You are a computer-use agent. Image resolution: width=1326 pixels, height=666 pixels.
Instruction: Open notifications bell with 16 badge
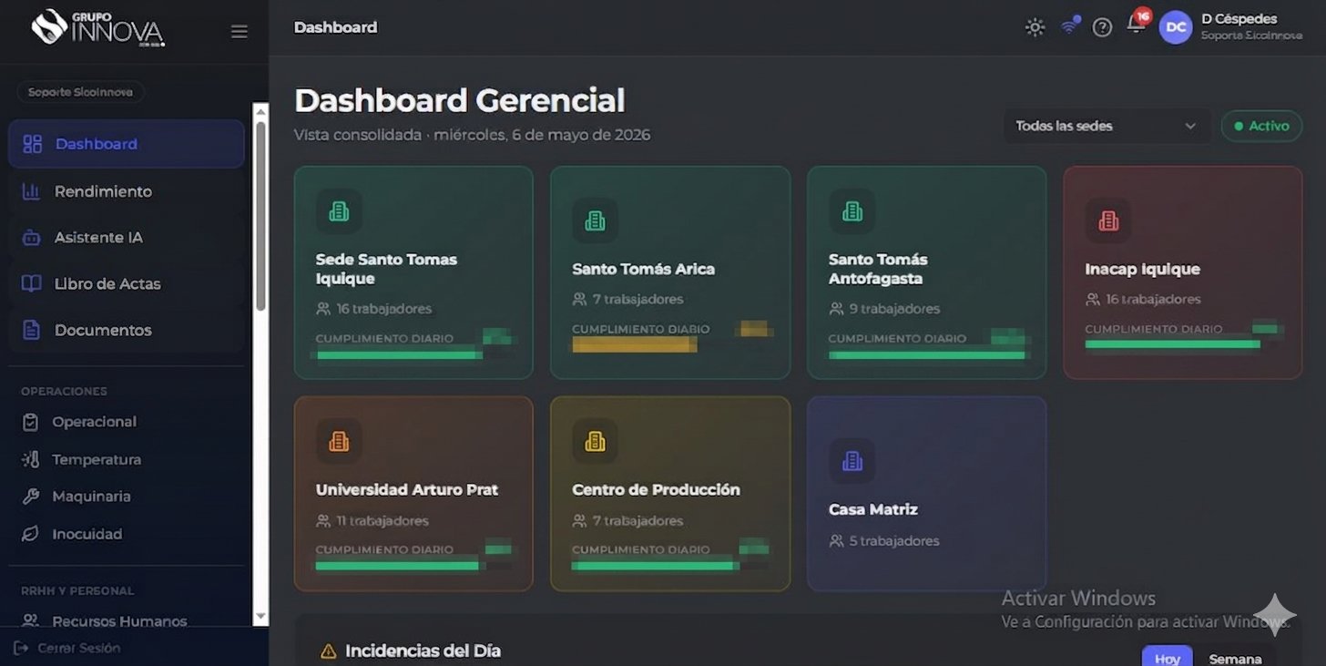tap(1137, 24)
